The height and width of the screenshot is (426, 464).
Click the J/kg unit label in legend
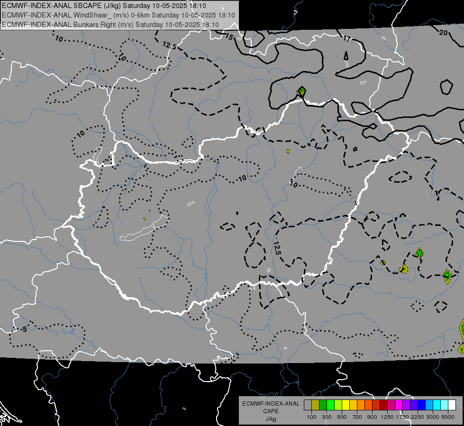271,419
